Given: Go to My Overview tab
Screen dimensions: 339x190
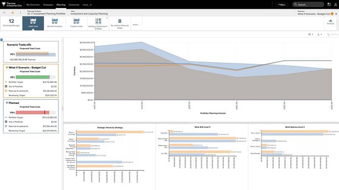Looking at the screenshot, I should click(x=33, y=5).
